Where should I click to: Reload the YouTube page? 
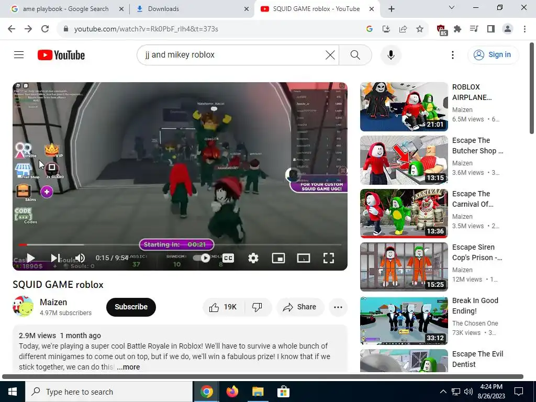pyautogui.click(x=45, y=29)
